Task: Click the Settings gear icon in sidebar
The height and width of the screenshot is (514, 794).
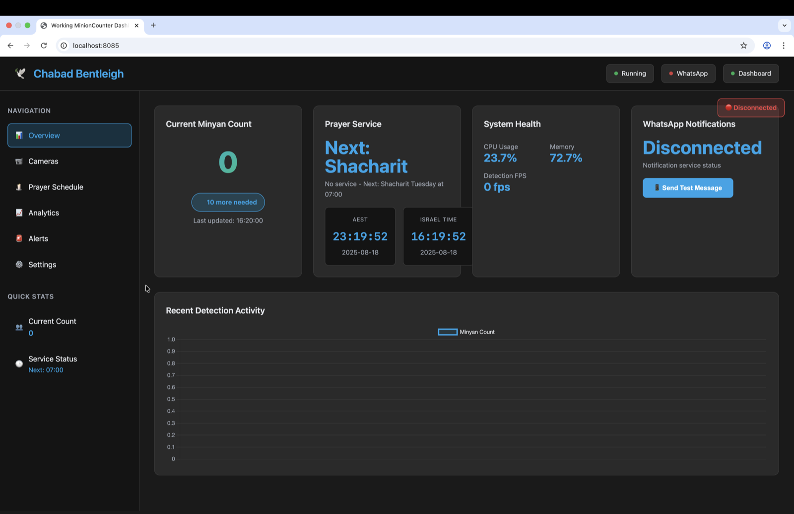Action: 19,265
